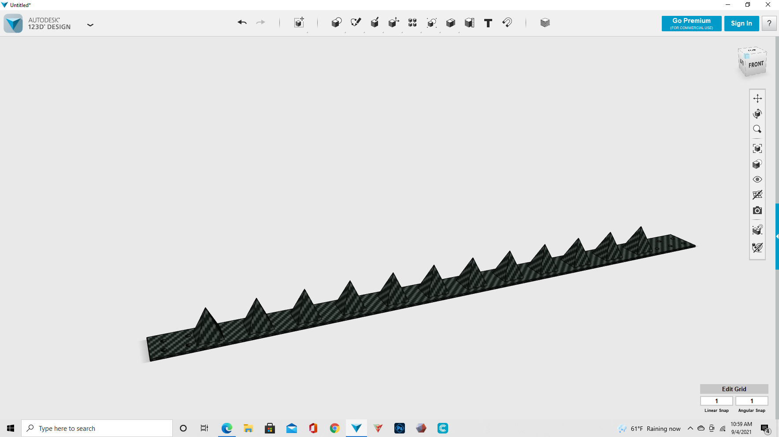Activate the Snap magnet tool
Screen dimensions: 779x437
(x=507, y=22)
